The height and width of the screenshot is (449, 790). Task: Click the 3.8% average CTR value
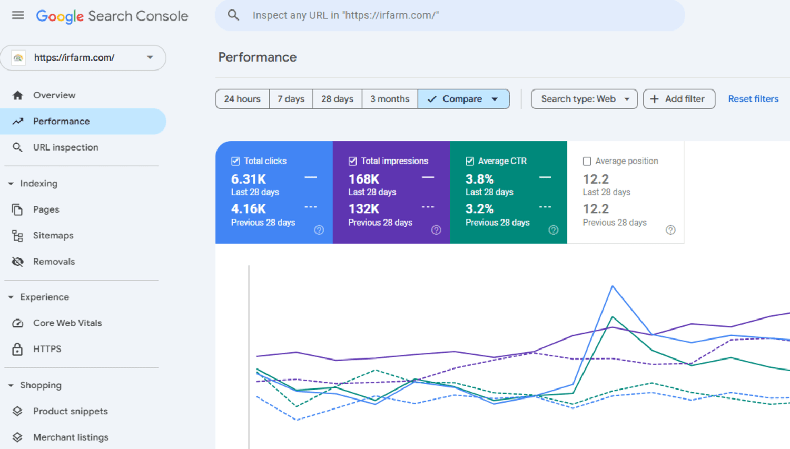tap(479, 179)
